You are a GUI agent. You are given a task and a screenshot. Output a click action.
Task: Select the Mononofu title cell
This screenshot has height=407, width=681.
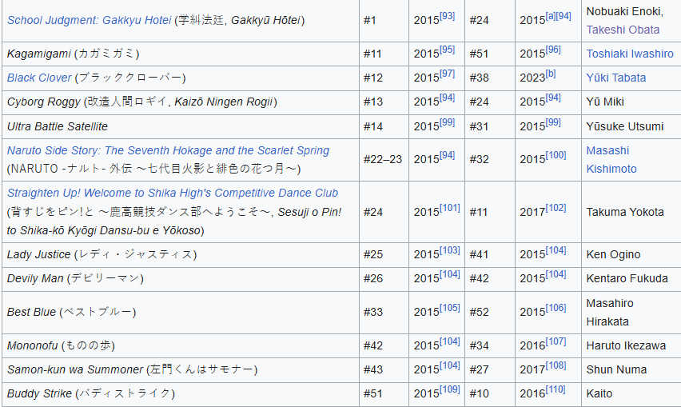(181, 345)
